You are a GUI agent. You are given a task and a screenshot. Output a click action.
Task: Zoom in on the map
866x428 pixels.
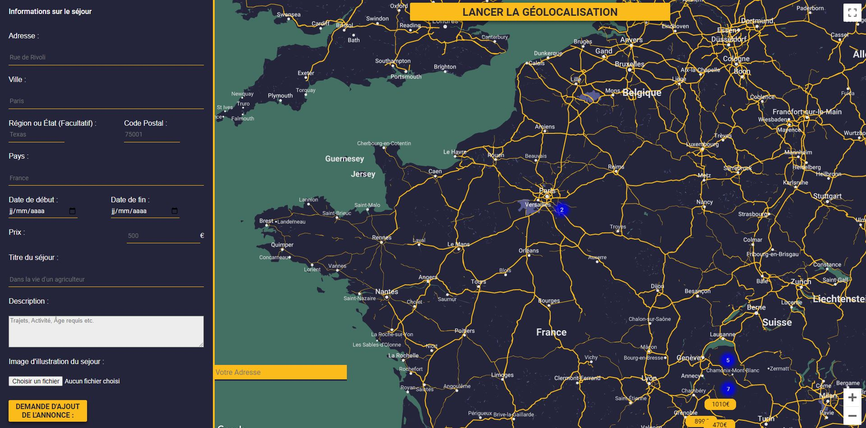(852, 397)
